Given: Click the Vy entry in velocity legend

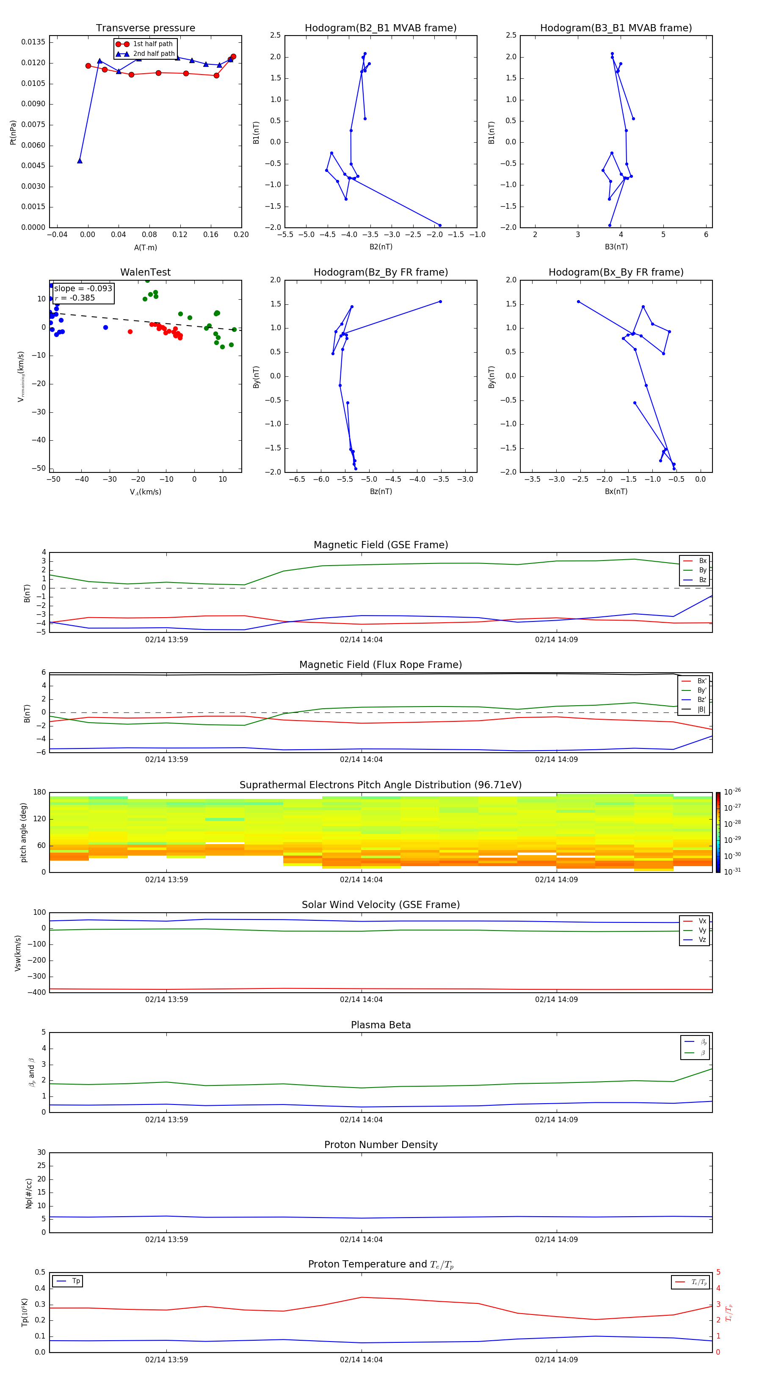Looking at the screenshot, I should point(695,930).
